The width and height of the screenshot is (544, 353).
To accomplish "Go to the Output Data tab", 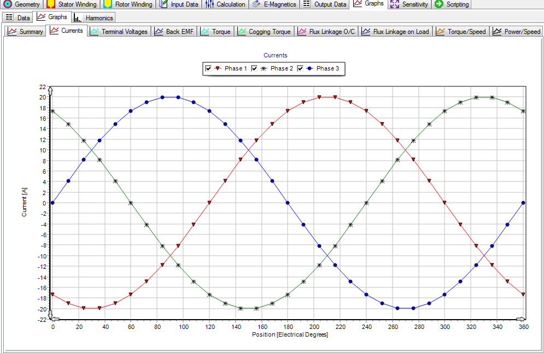I will (324, 4).
